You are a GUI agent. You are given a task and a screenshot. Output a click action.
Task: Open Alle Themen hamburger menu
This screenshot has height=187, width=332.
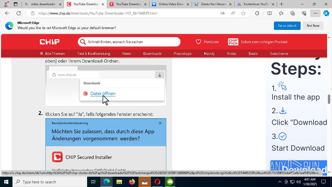[52, 54]
